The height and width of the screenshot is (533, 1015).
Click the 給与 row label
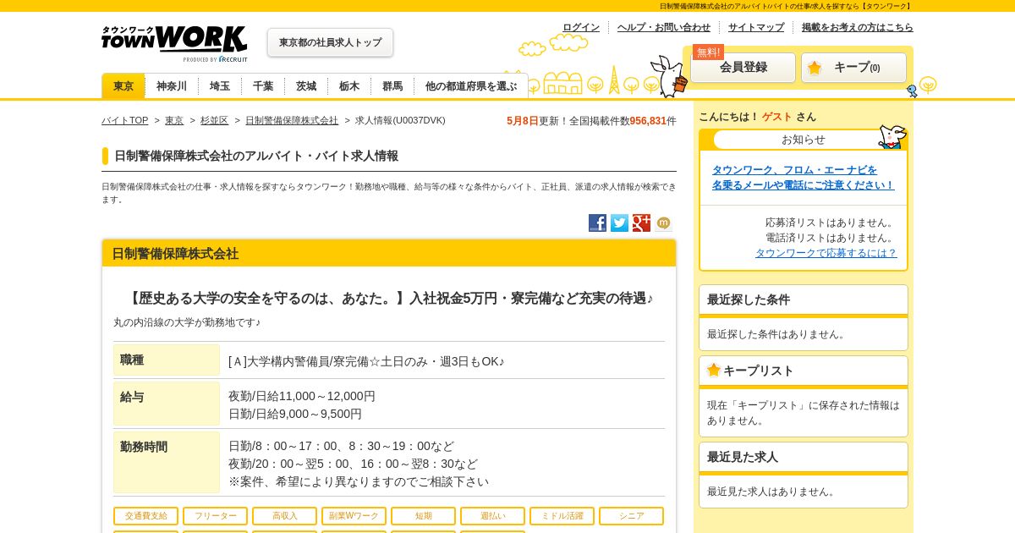pos(167,404)
